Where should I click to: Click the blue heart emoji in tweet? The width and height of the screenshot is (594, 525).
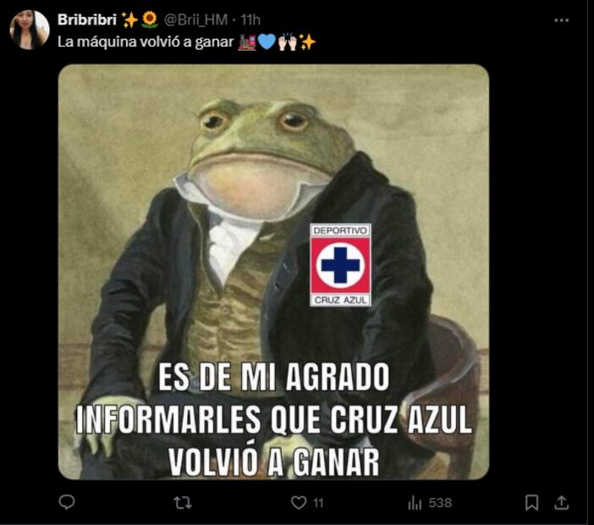[267, 42]
